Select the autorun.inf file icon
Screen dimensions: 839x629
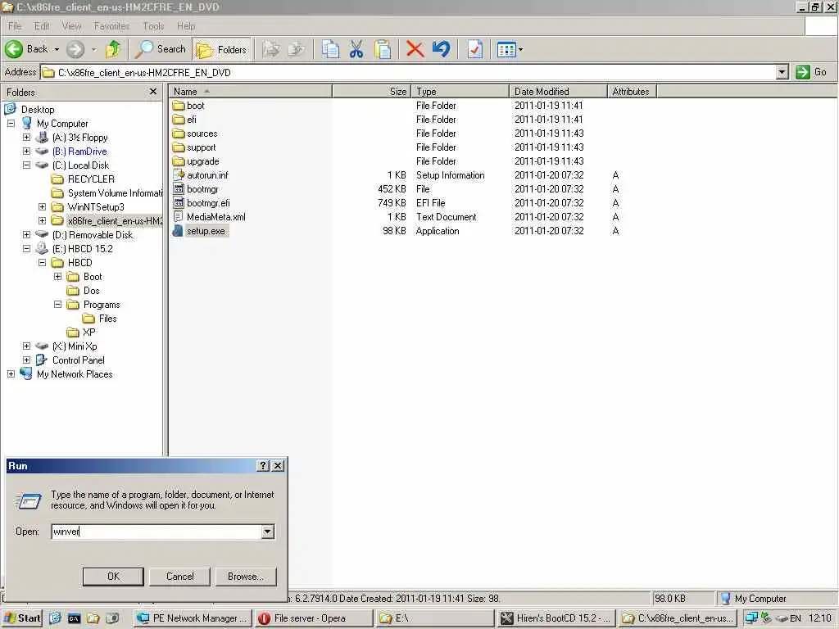click(x=179, y=175)
